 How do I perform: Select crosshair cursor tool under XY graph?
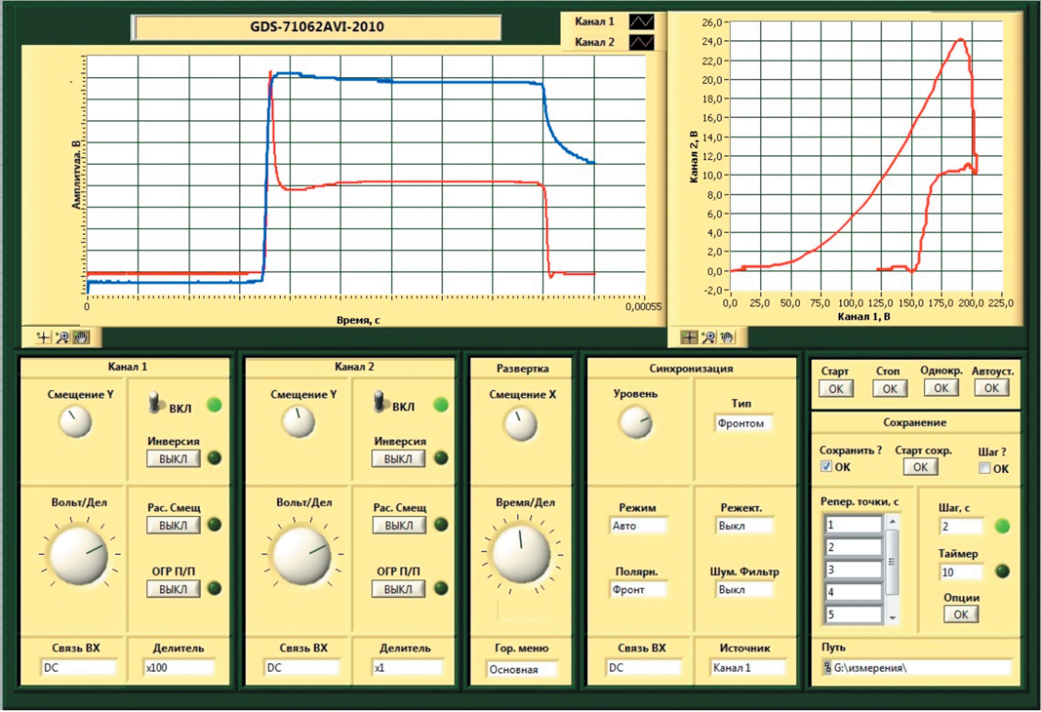pyautogui.click(x=689, y=337)
